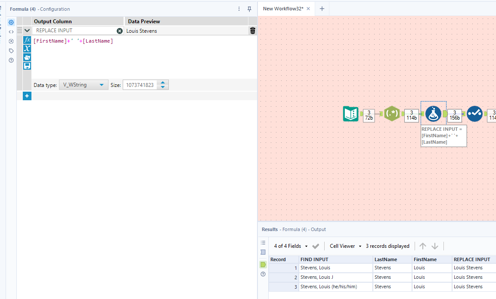Delete the expression with the trash button
496x299 pixels.
tap(252, 31)
